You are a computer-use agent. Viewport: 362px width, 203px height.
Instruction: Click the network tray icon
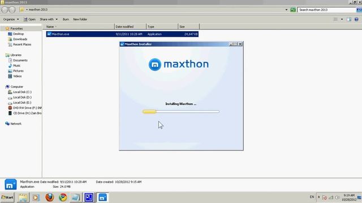click(331, 197)
